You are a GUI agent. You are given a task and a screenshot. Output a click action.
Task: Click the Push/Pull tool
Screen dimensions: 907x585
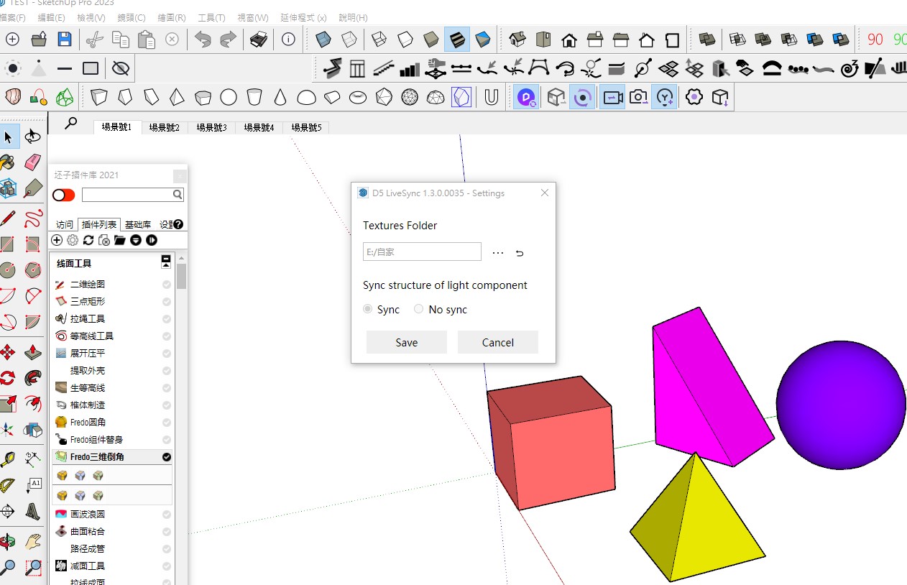pyautogui.click(x=33, y=352)
